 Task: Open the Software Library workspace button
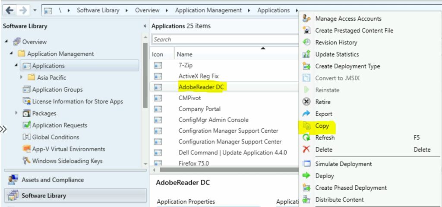click(x=76, y=195)
